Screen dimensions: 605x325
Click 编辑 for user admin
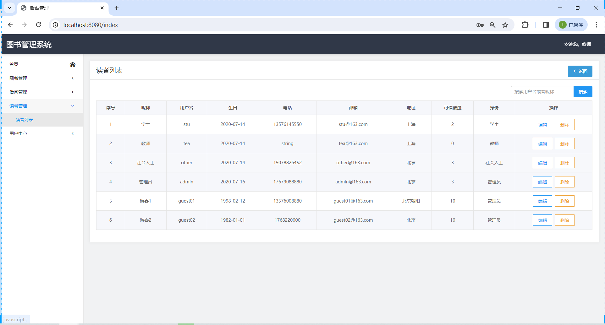click(542, 181)
